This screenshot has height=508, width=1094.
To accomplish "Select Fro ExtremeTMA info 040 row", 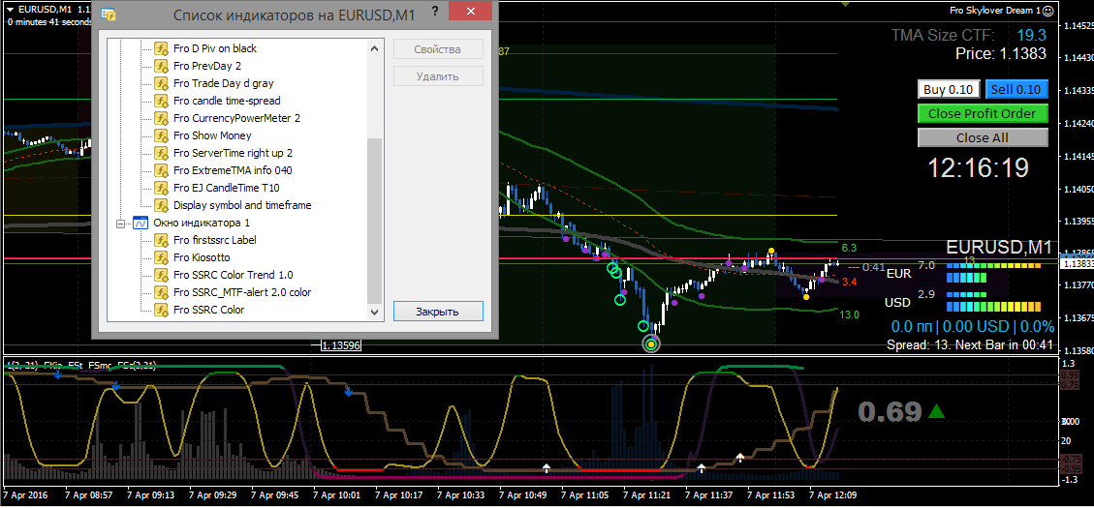I will [233, 170].
